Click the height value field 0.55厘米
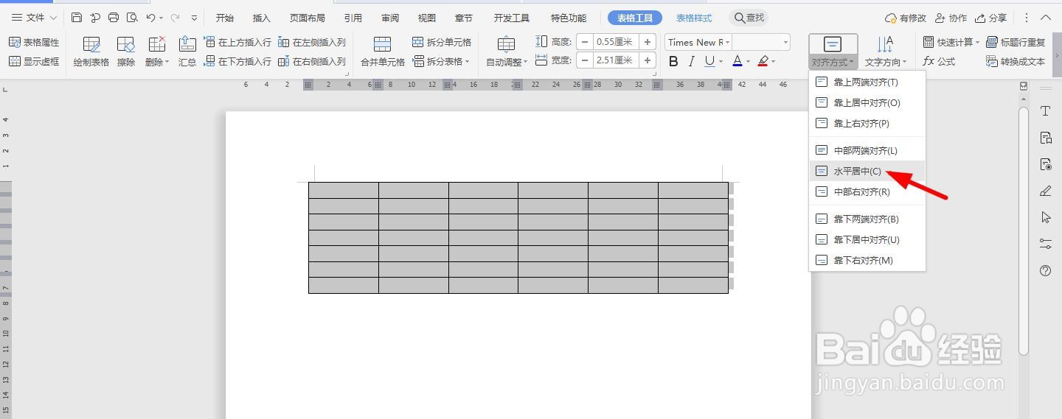The width and height of the screenshot is (1062, 419). 615,42
